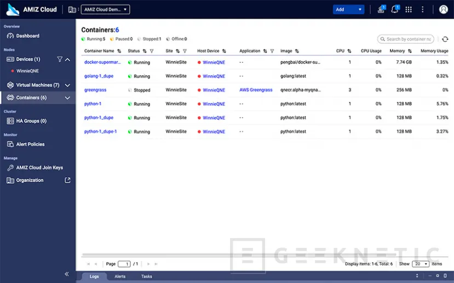The height and width of the screenshot is (283, 454).
Task: Switch to the Logs tab
Action: click(94, 276)
